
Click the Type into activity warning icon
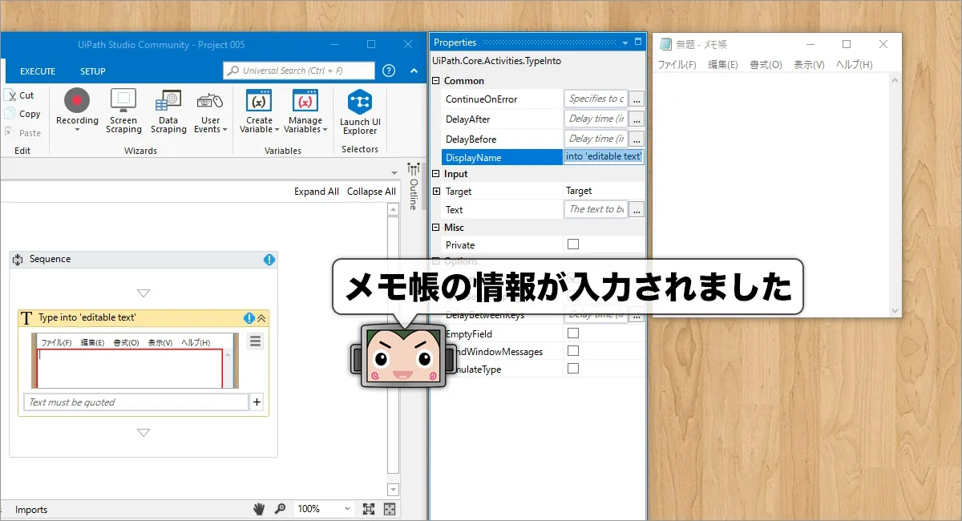click(249, 318)
